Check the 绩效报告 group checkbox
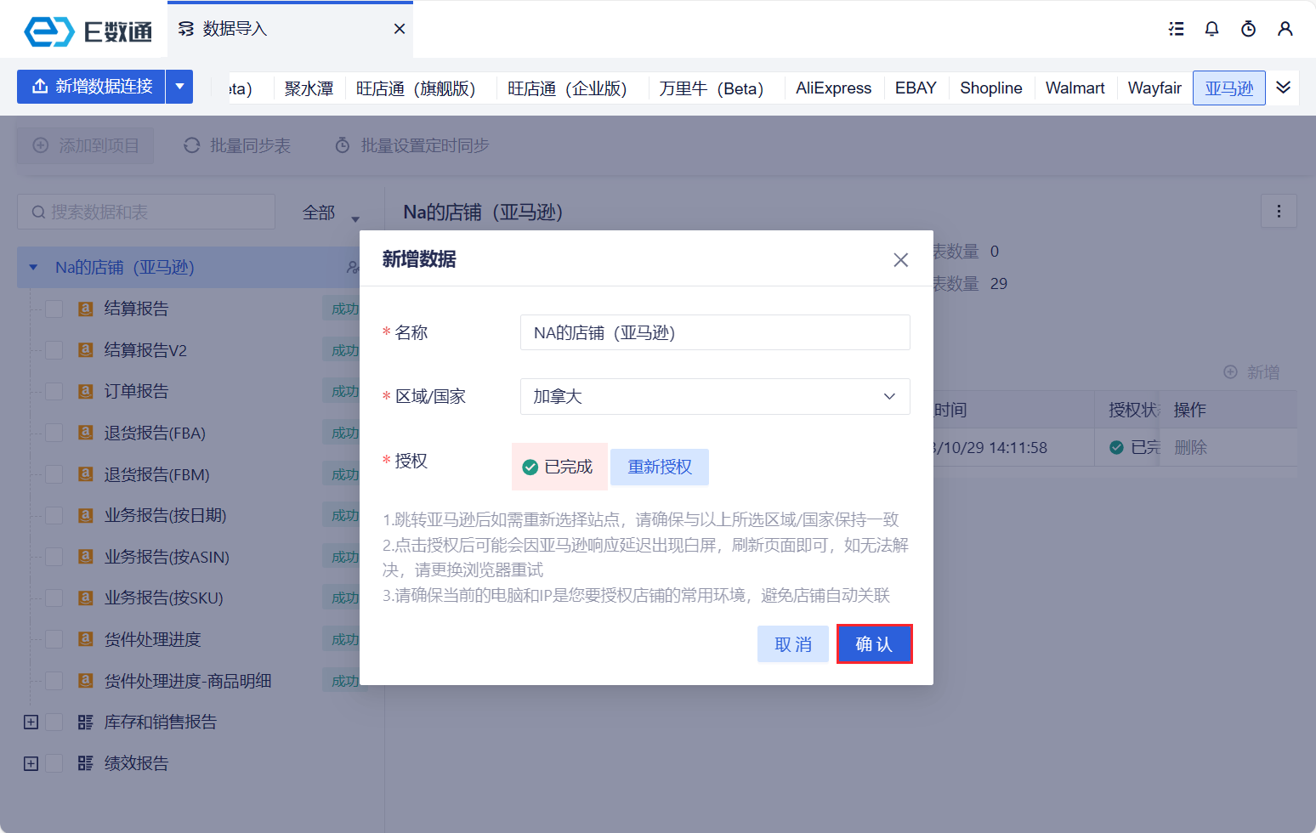The height and width of the screenshot is (833, 1316). [x=54, y=763]
